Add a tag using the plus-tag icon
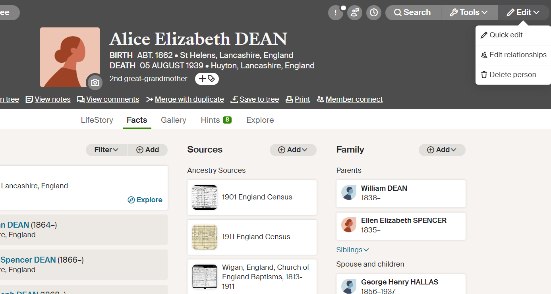 [206, 78]
